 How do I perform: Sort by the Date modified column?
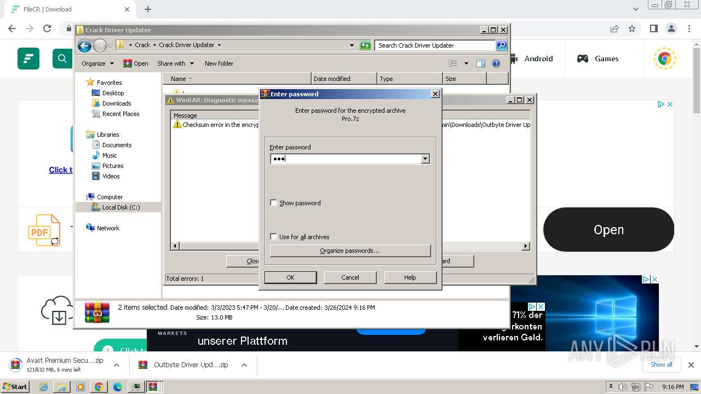tap(344, 79)
